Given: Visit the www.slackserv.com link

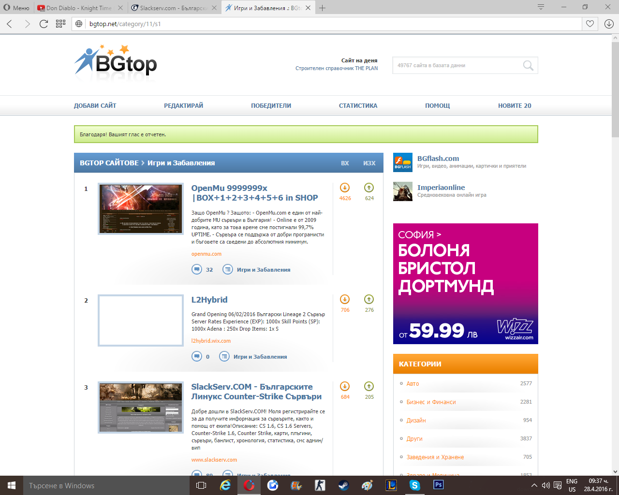Looking at the screenshot, I should coord(214,460).
